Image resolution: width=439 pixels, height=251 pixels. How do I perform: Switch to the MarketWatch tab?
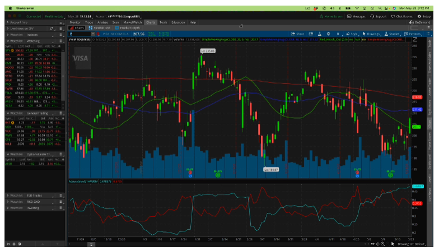133,22
